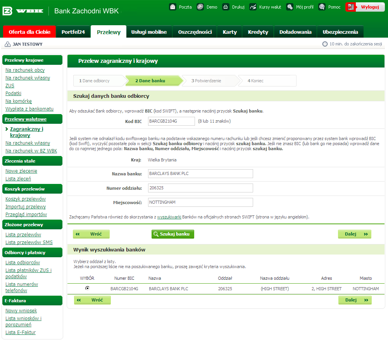
Task: Click the Drukuj printer icon
Action: (226, 7)
